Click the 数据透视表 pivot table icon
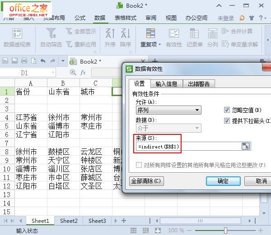The image size is (271, 235). [17, 34]
